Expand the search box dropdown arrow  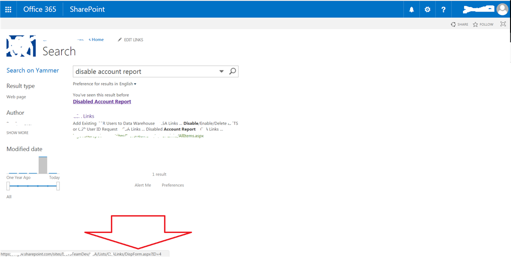tap(222, 71)
